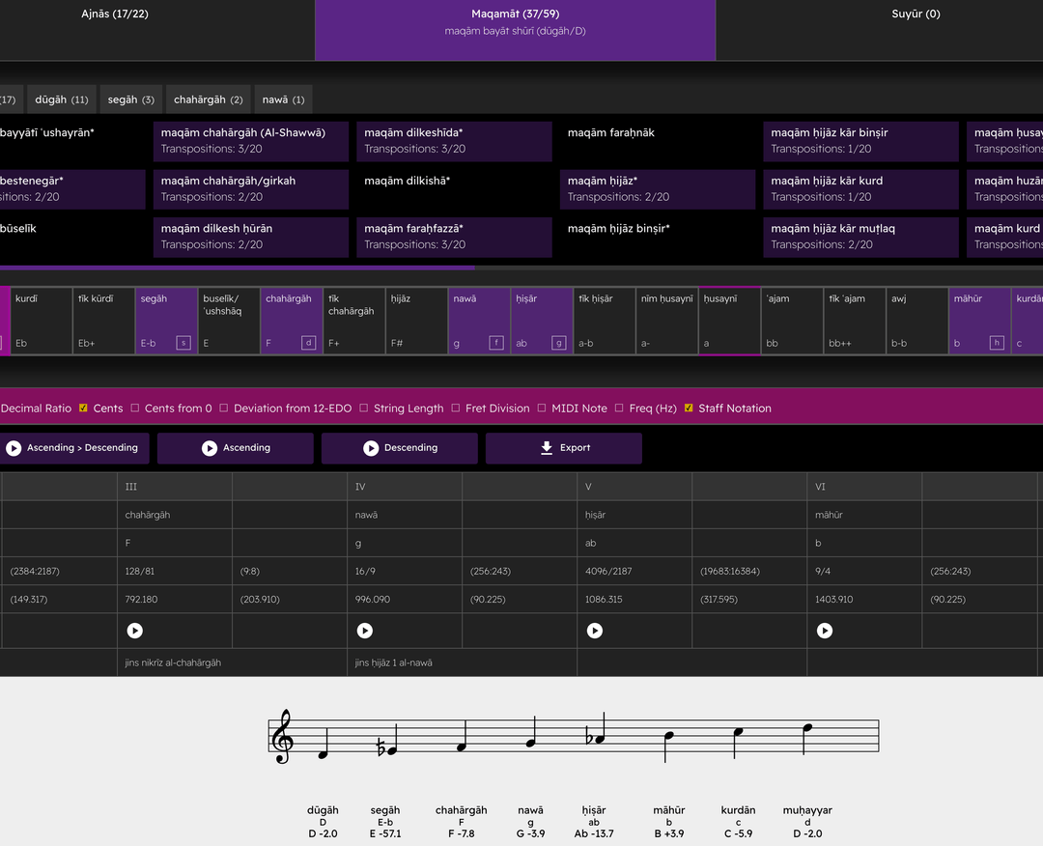The height and width of the screenshot is (846, 1043).
Task: Select maqām ḥijāz* from the list
Action: coord(657,189)
